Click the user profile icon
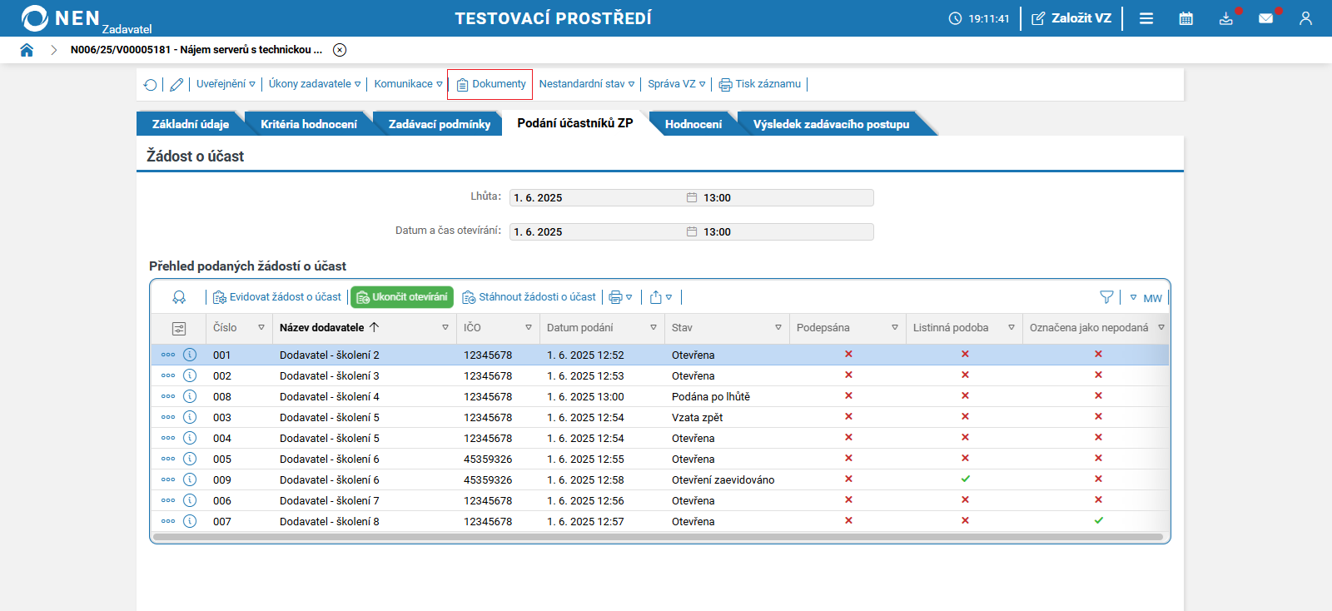The width and height of the screenshot is (1332, 611). point(1305,18)
